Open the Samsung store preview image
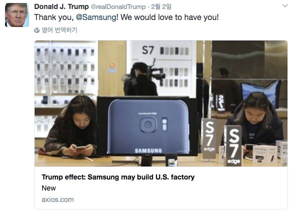 coord(161,103)
